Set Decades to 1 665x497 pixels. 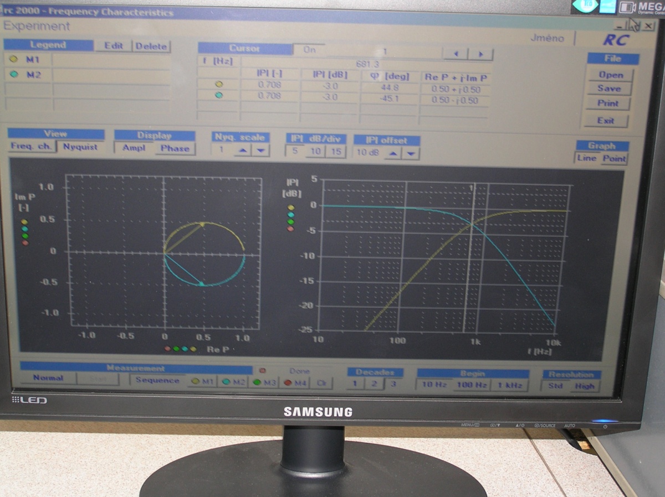(x=356, y=384)
